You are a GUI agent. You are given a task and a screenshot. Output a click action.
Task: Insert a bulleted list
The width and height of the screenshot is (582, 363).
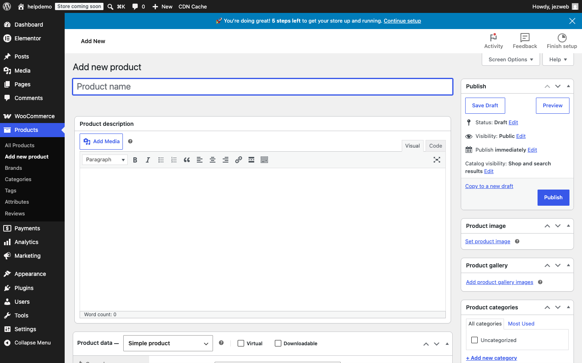point(161,160)
